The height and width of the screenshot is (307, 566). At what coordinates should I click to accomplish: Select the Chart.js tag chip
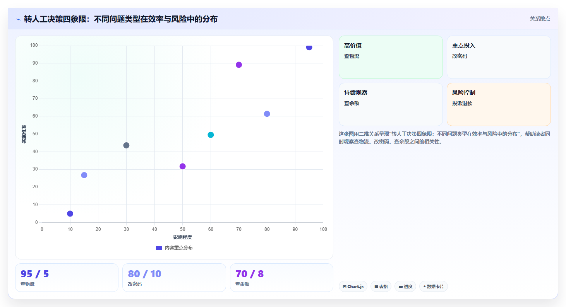[x=353, y=287]
